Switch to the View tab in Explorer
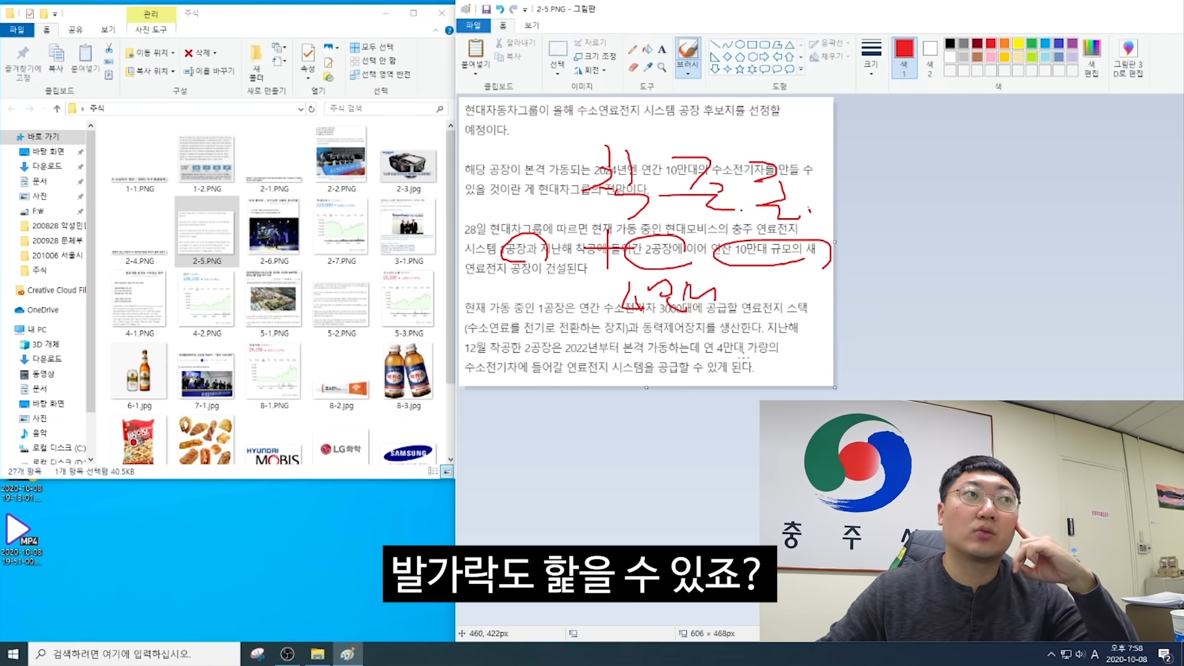 (108, 30)
